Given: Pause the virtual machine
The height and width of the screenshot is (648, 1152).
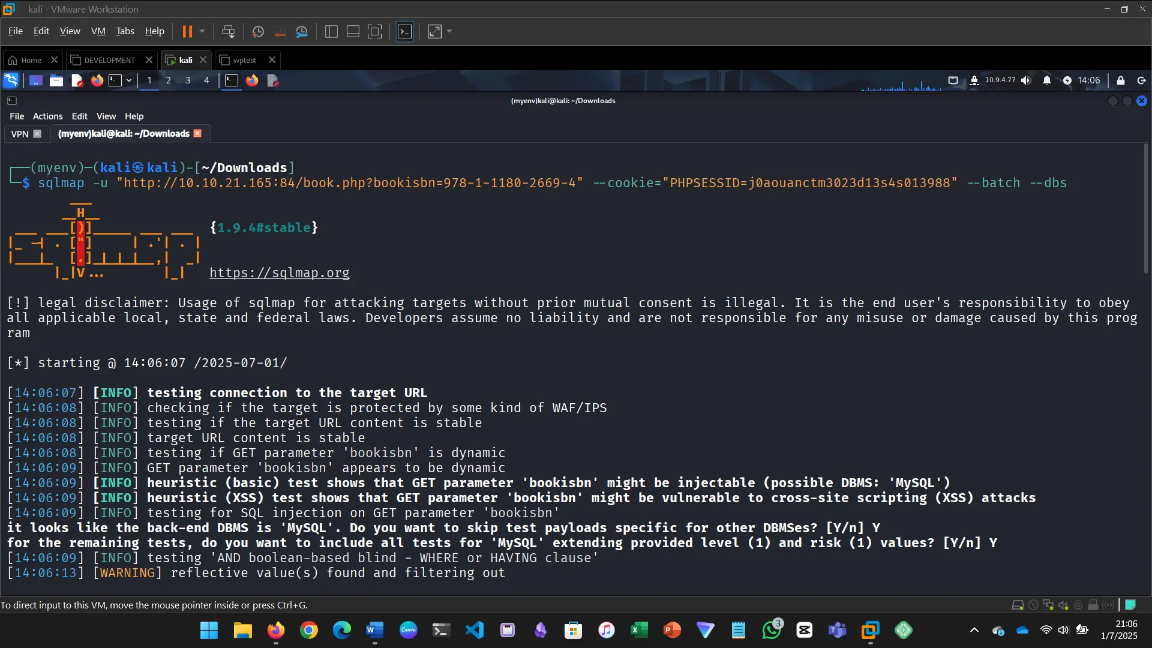Looking at the screenshot, I should [x=187, y=31].
